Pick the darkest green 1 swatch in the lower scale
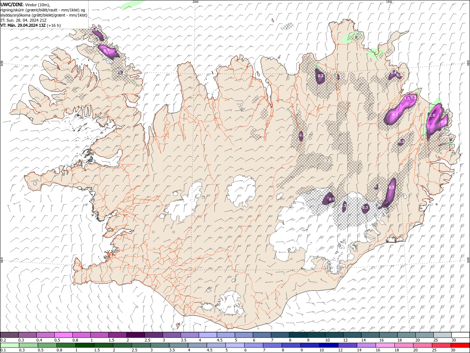 [x=85, y=345]
